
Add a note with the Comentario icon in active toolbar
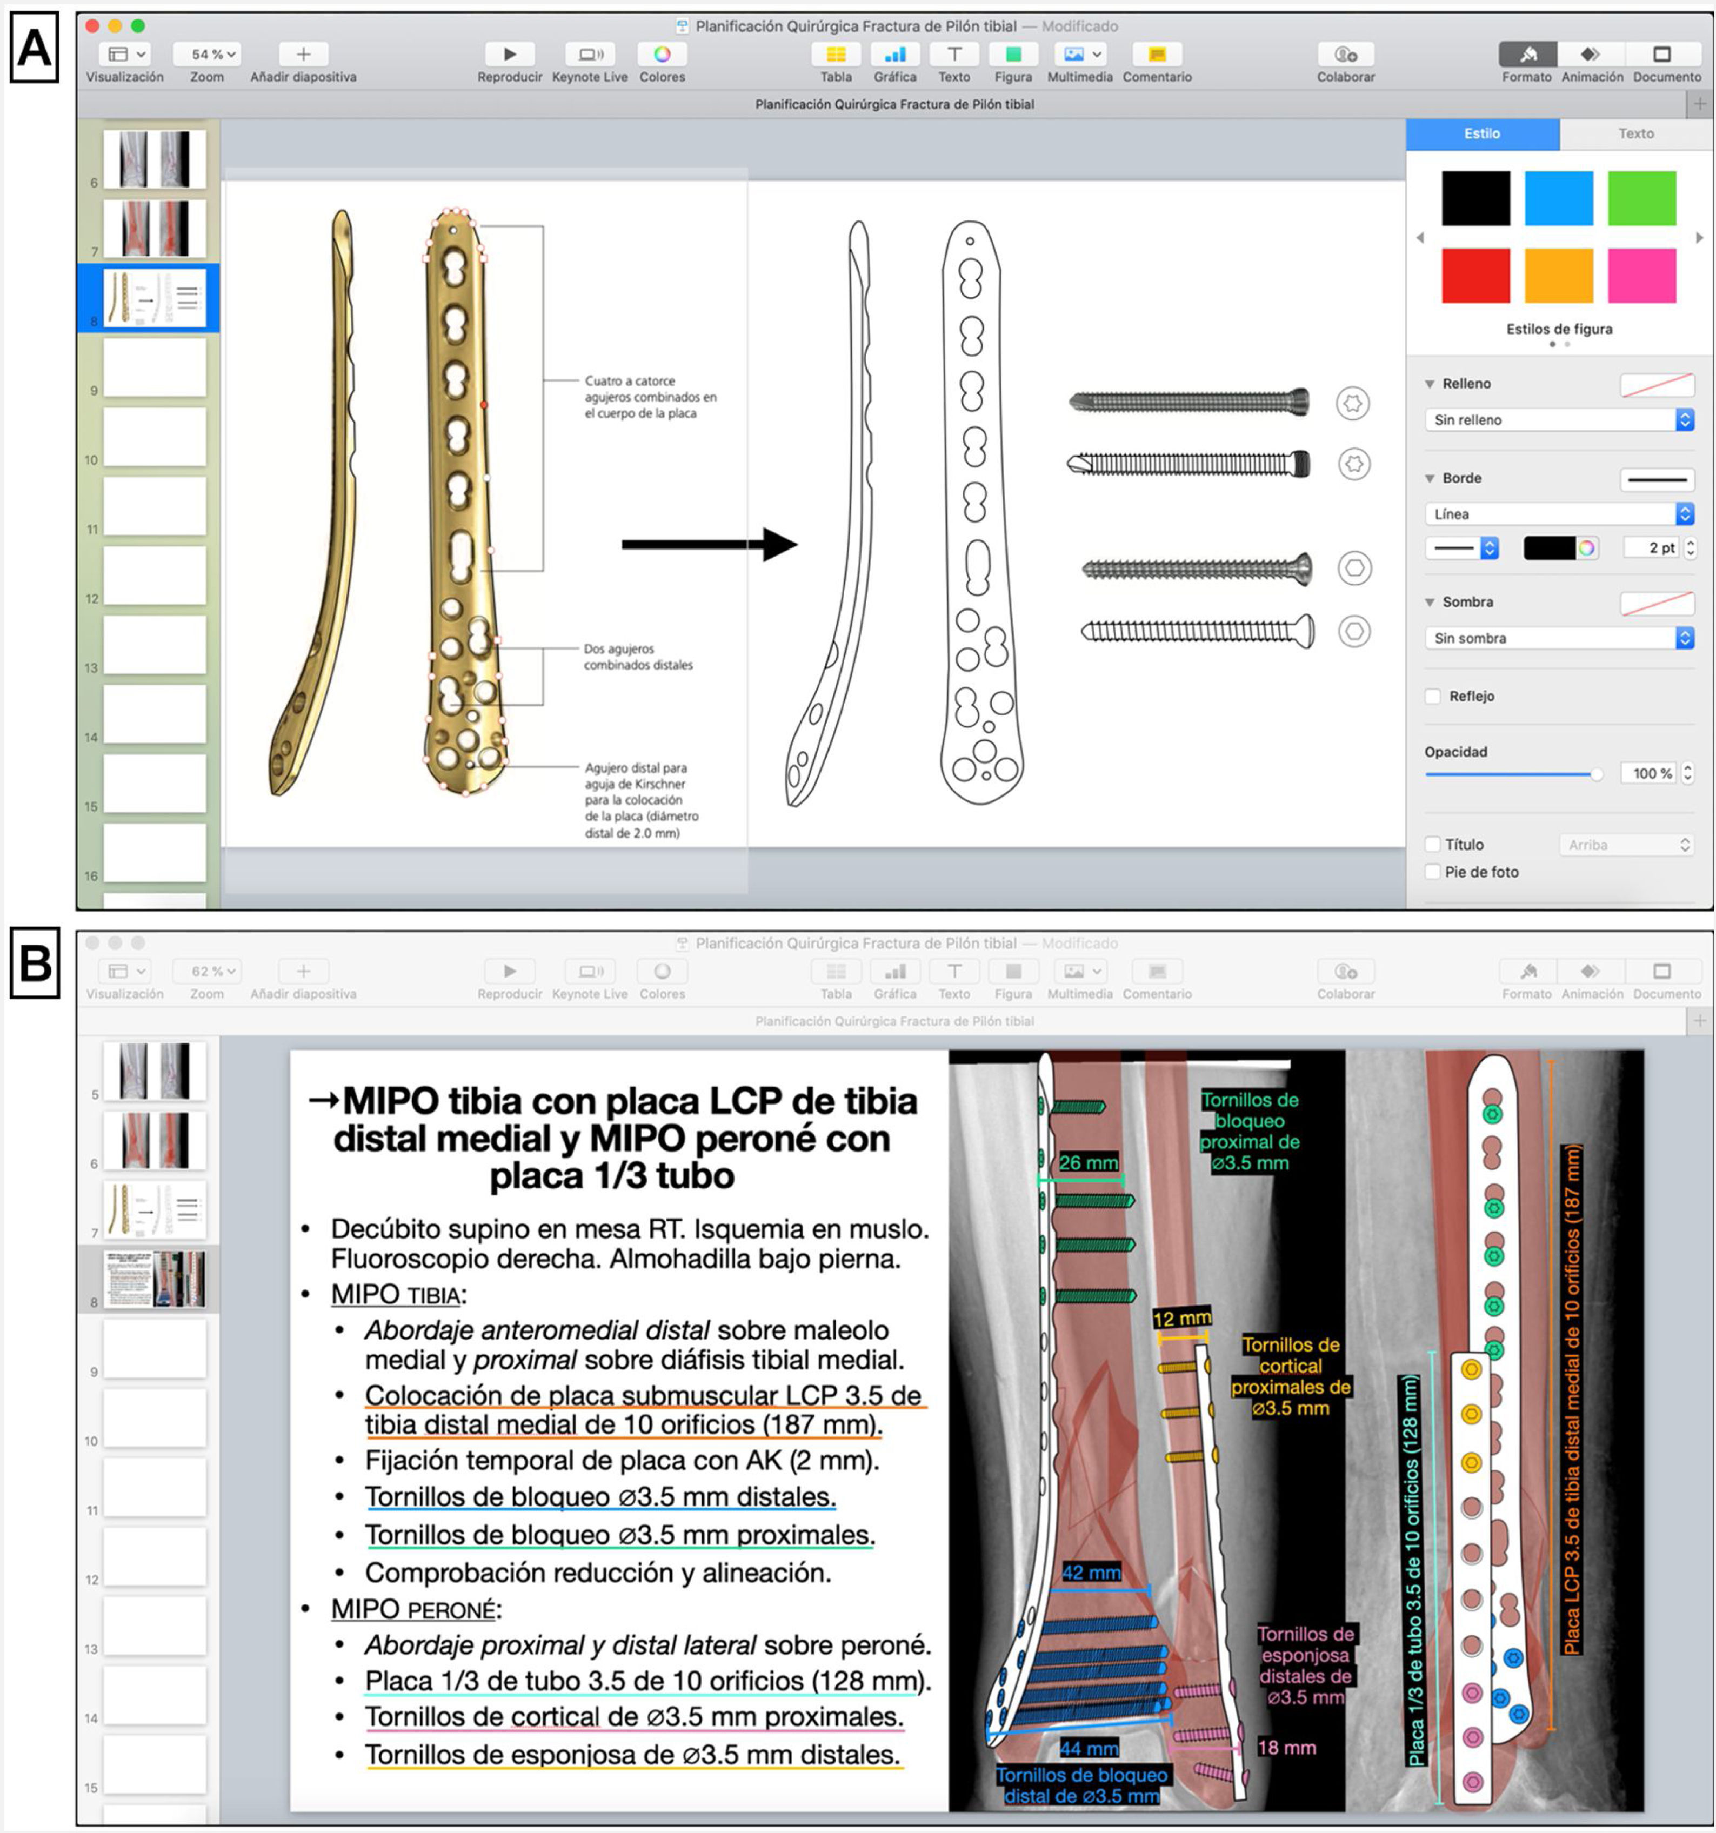click(x=1156, y=55)
